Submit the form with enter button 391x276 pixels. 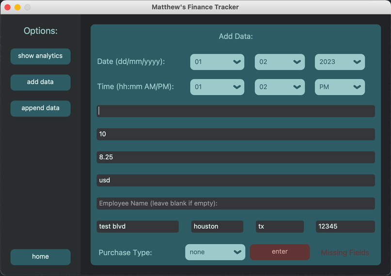pyautogui.click(x=280, y=252)
